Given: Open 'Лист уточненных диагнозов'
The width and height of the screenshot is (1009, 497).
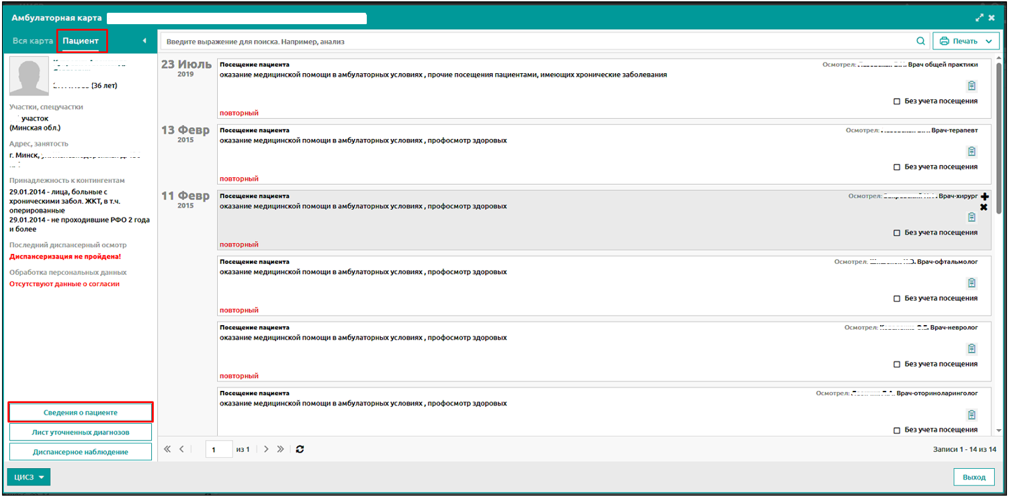Looking at the screenshot, I should pos(81,432).
